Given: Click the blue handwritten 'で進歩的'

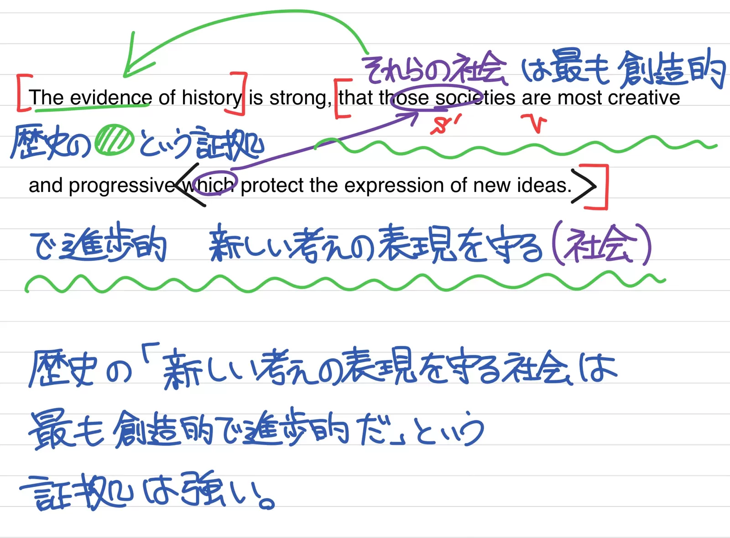Looking at the screenshot, I should tap(98, 244).
